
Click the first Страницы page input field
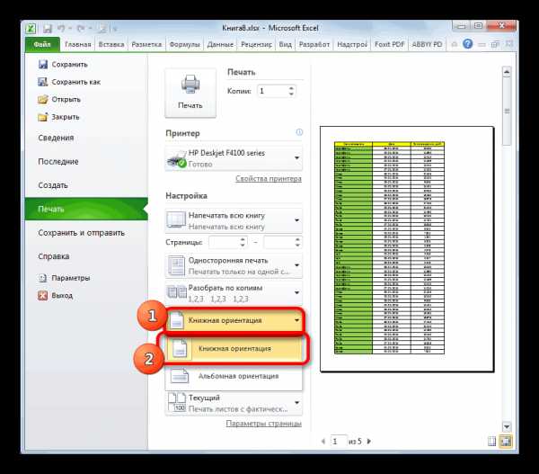224,242
